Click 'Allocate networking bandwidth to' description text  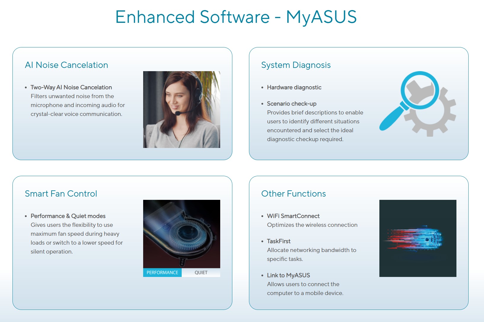(312, 250)
